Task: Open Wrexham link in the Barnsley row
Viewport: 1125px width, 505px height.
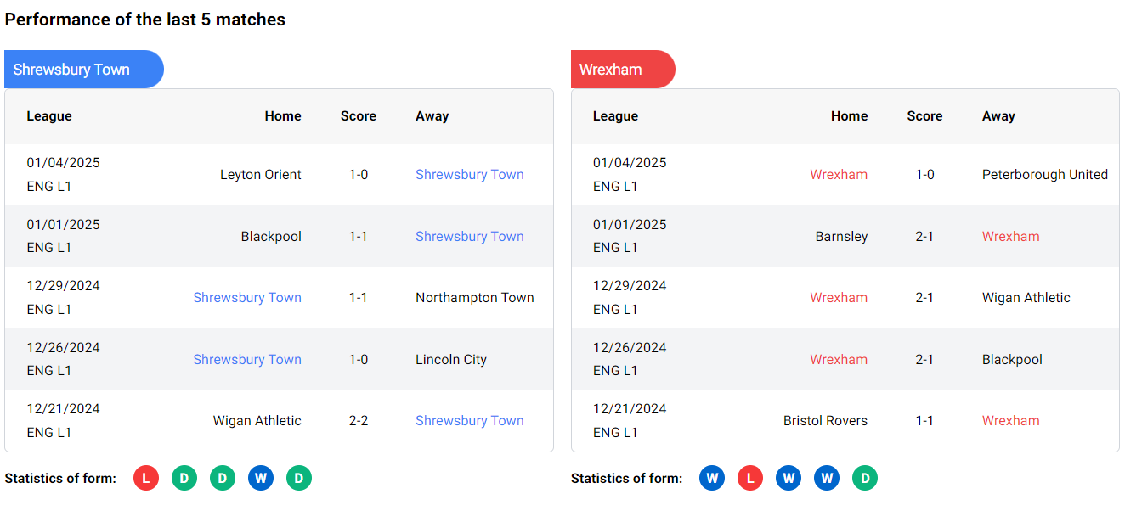Action: (1010, 237)
